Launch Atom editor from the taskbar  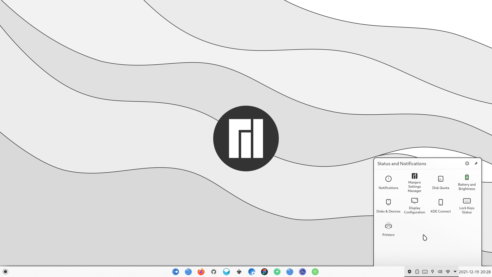(315, 272)
